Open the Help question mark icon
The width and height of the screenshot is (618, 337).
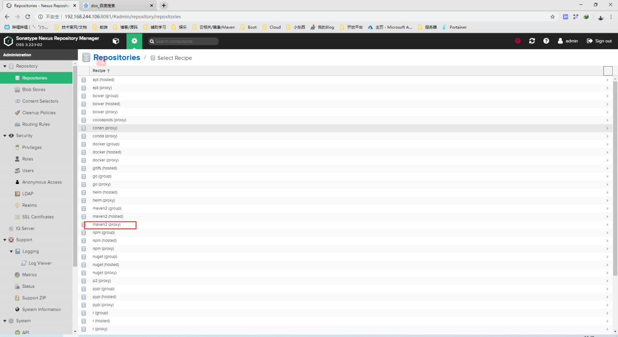coord(546,41)
